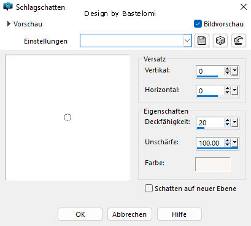Click the OK button

click(80, 214)
